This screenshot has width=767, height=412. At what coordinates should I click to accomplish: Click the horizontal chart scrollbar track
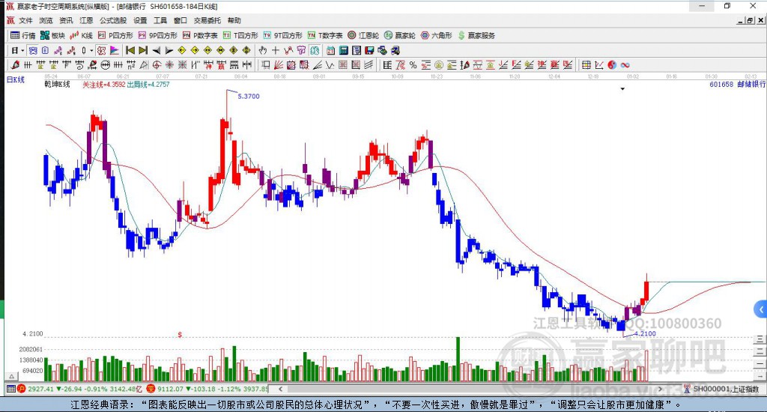(470, 389)
